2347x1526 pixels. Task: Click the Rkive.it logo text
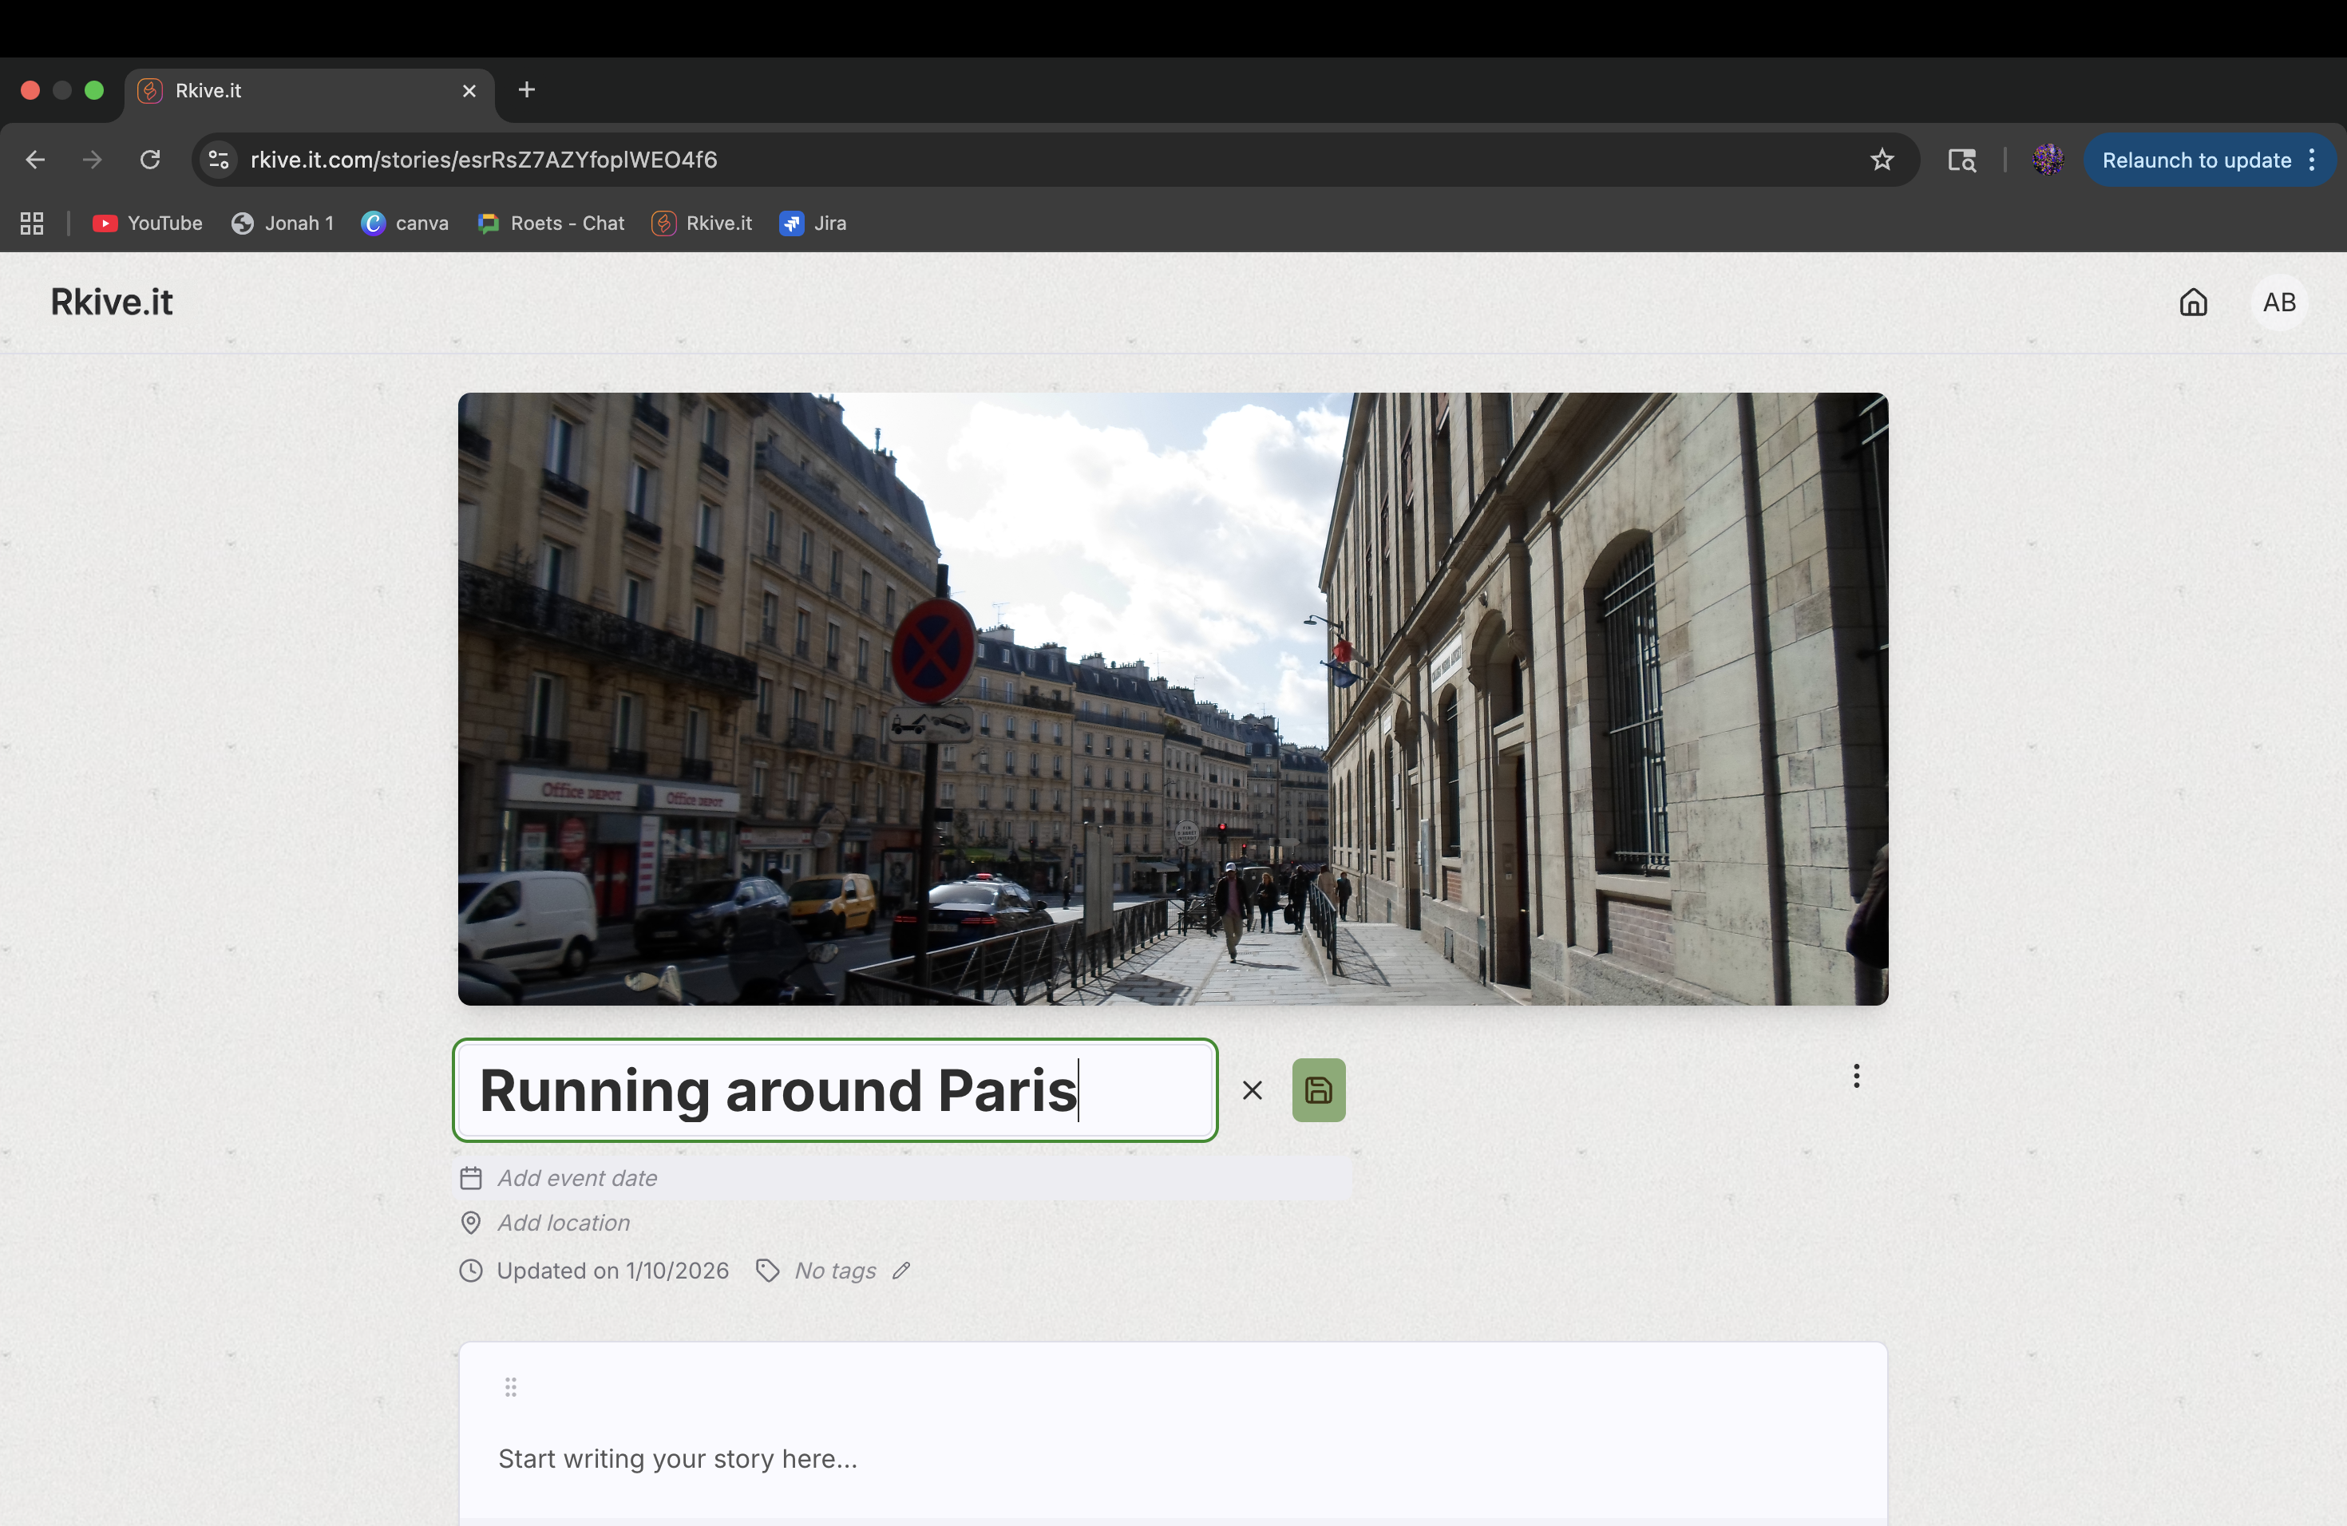click(x=112, y=302)
